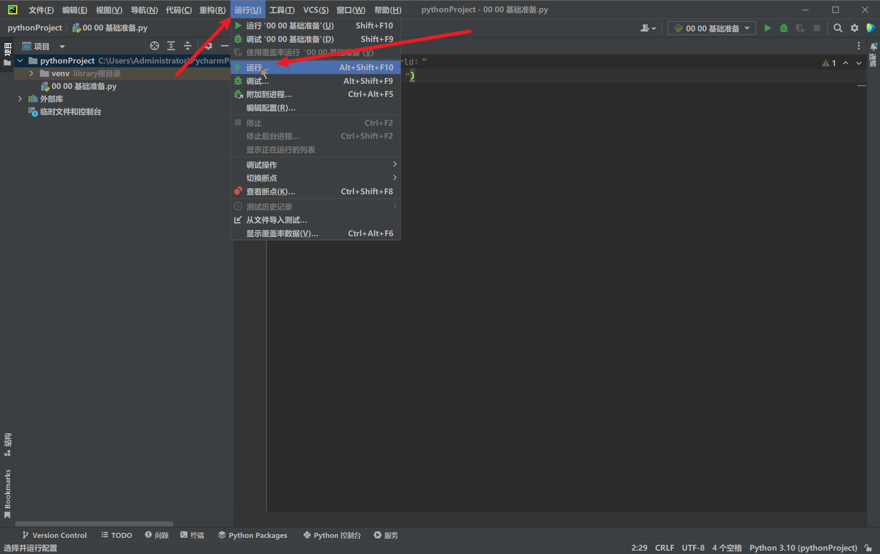Viewport: 880px width, 554px height.
Task: Click the Collapse All icon in project panel
Action: coord(188,46)
